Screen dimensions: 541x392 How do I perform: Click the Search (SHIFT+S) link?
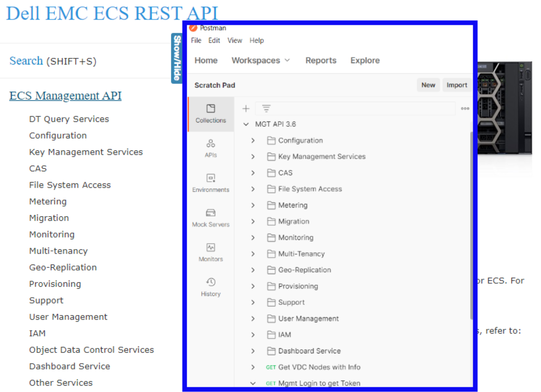(53, 61)
